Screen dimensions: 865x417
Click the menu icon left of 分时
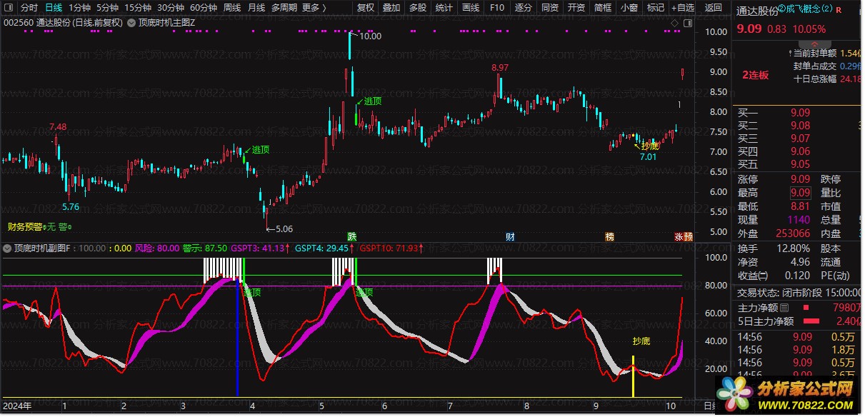8,8
